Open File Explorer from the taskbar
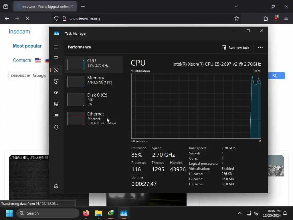The image size is (293, 220). tap(99, 213)
